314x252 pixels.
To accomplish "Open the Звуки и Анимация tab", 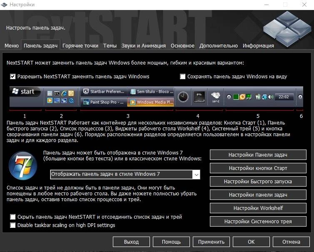I will (143, 46).
